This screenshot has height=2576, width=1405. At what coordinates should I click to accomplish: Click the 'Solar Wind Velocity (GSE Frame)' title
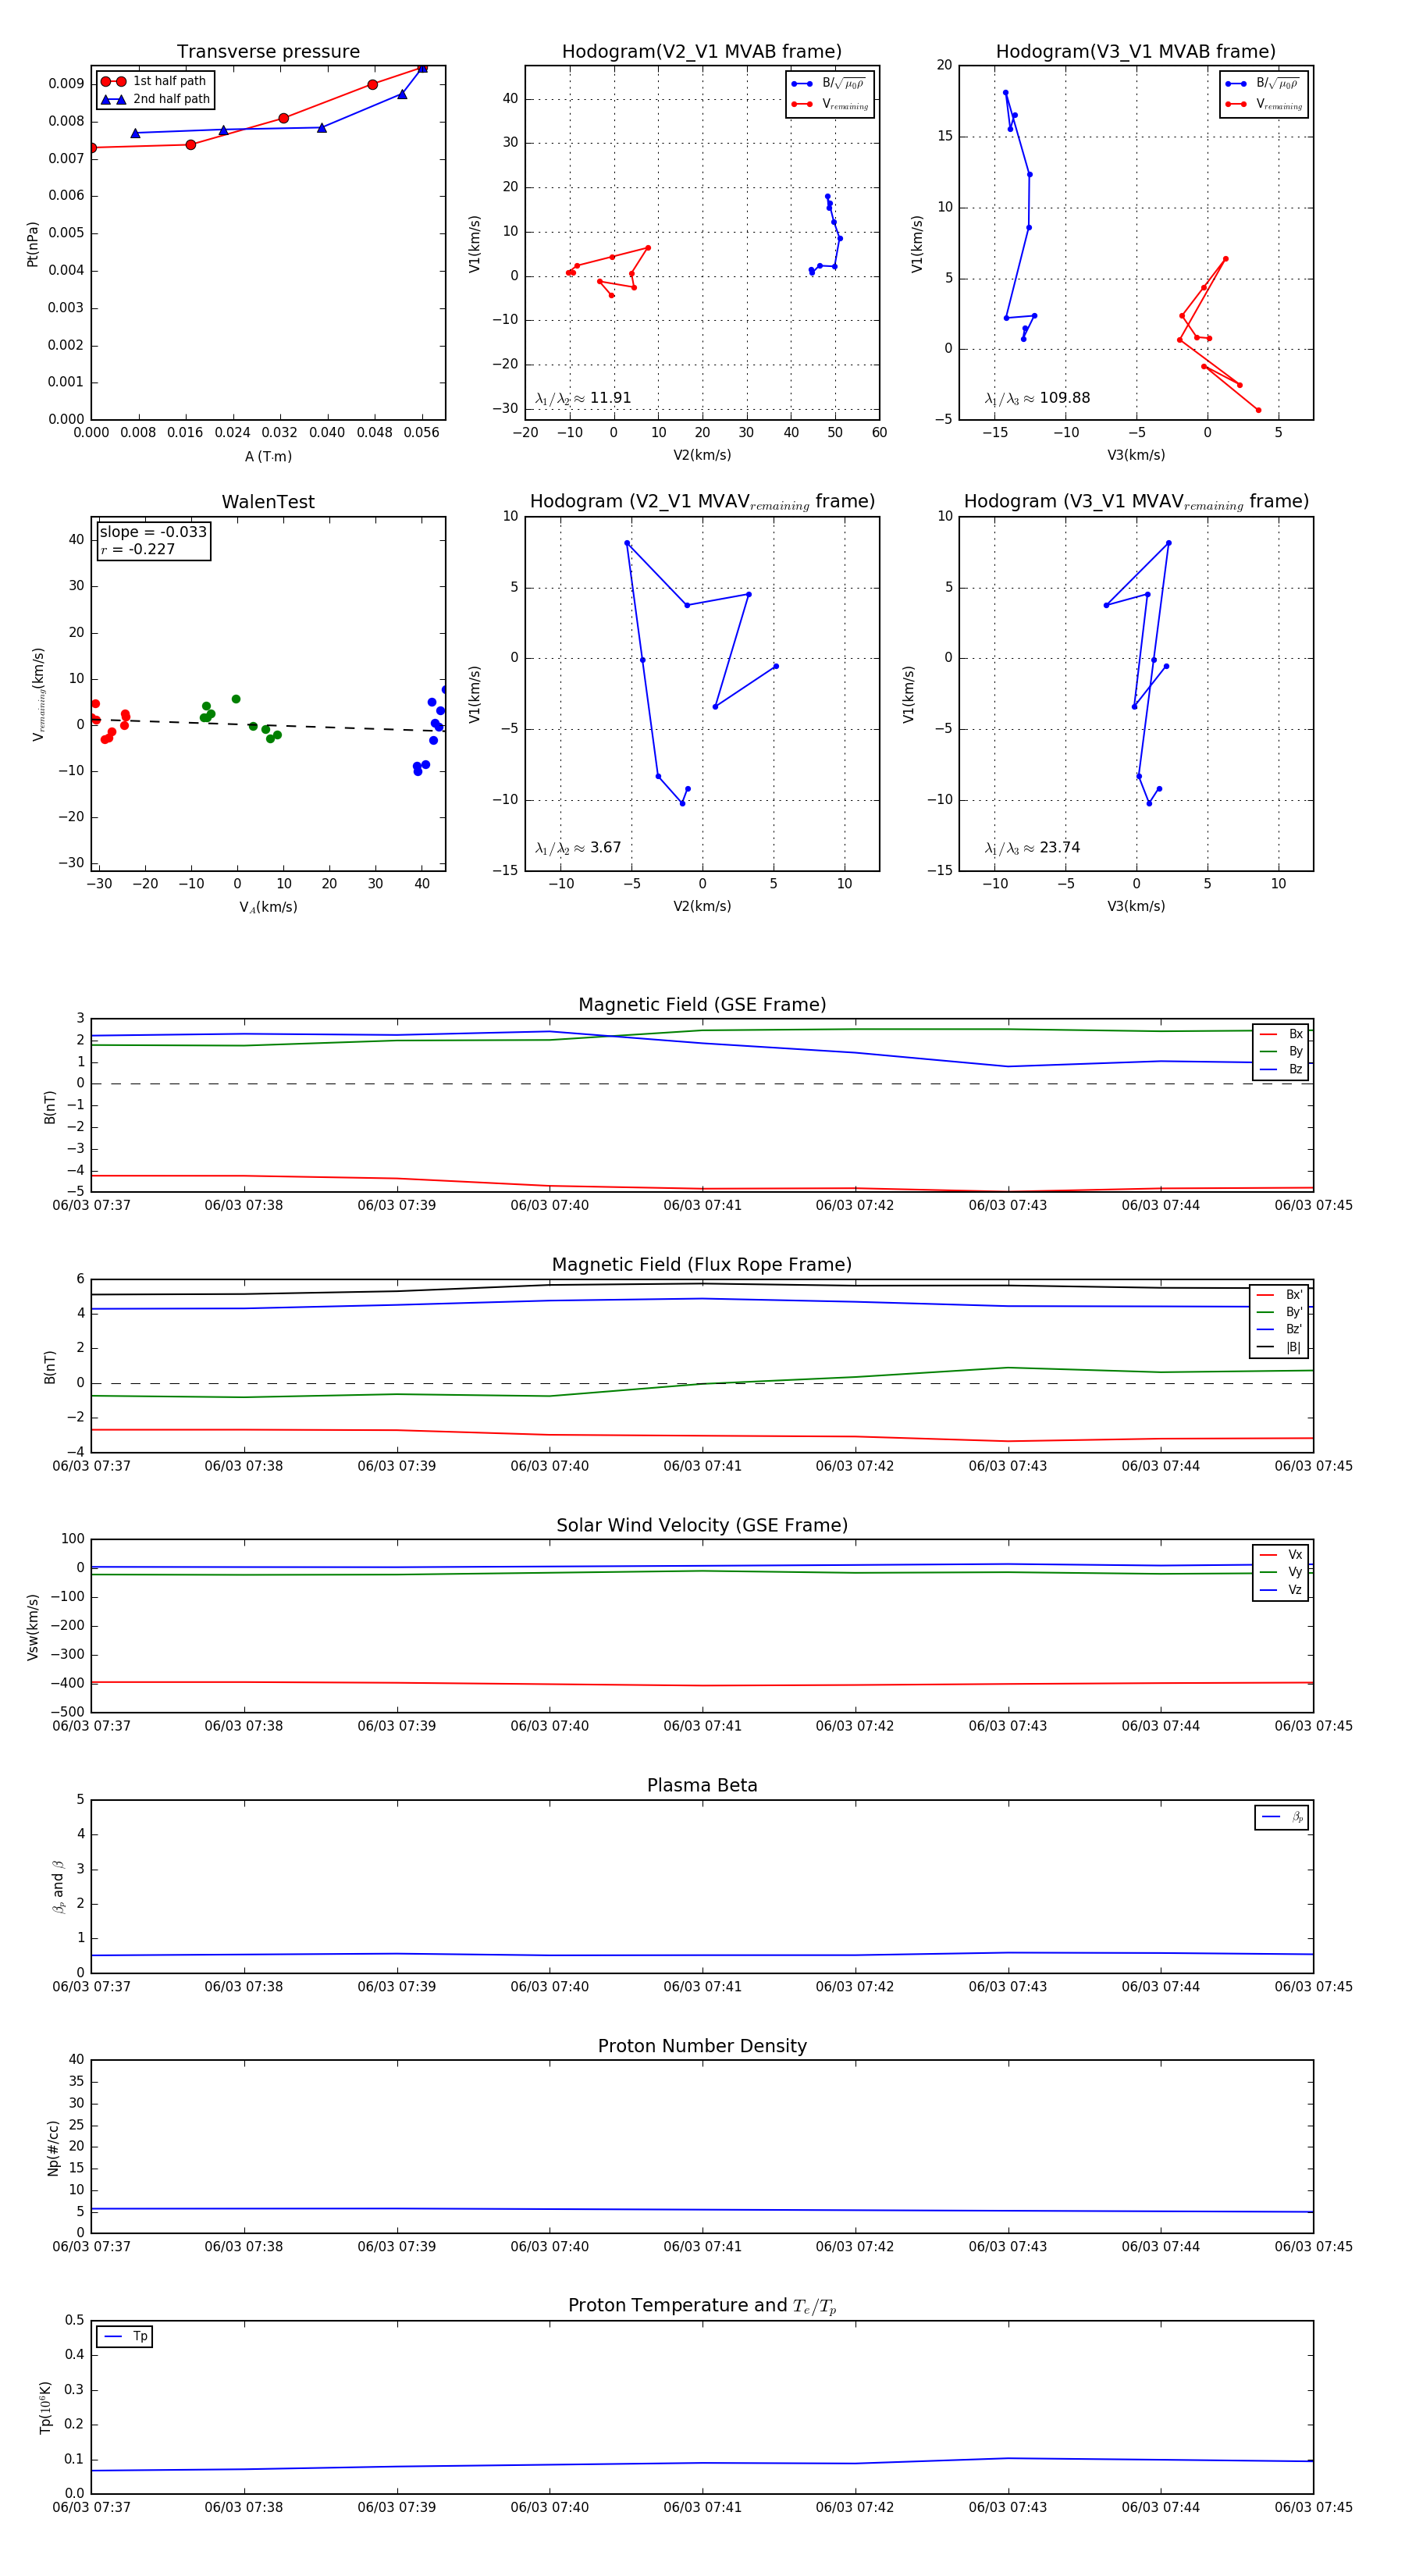702,1525
